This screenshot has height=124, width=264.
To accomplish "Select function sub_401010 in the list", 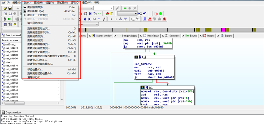I will point(11,48).
